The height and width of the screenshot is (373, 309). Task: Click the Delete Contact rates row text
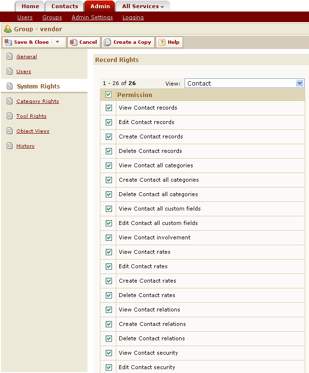(147, 295)
